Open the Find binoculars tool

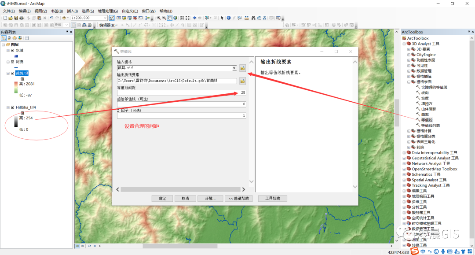coord(253,18)
